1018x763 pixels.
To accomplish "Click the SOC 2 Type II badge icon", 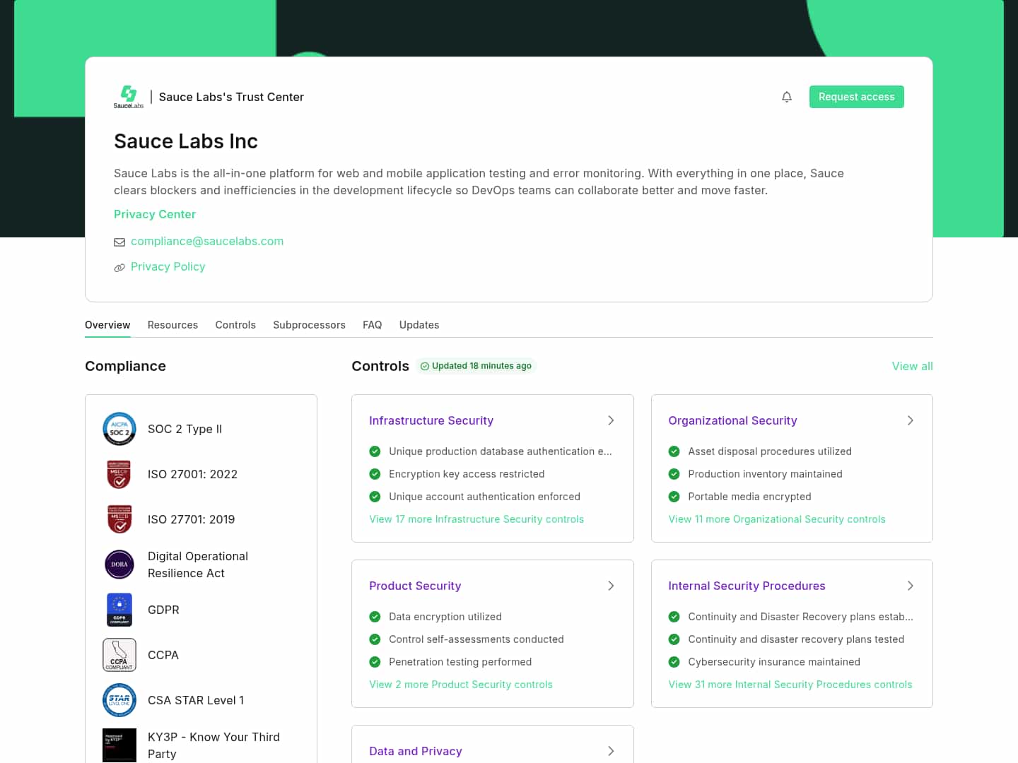I will (119, 429).
